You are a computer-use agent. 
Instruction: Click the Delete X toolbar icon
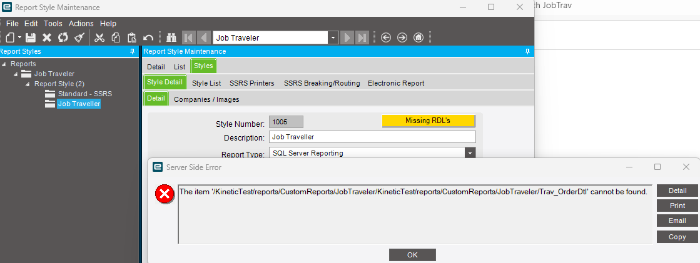coord(46,37)
